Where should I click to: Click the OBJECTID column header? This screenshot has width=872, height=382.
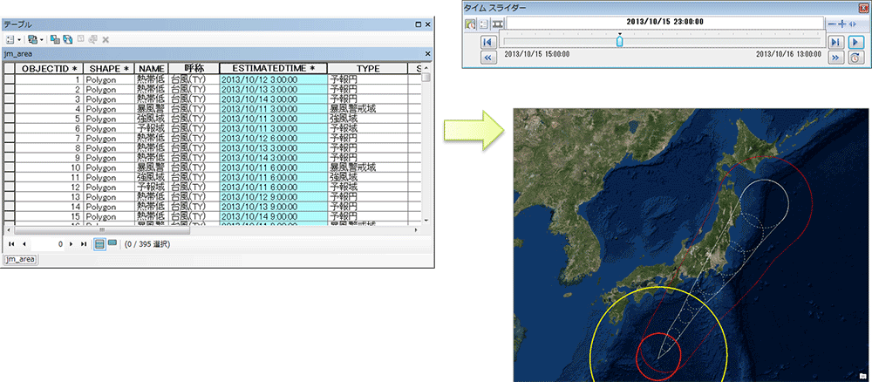pos(49,68)
